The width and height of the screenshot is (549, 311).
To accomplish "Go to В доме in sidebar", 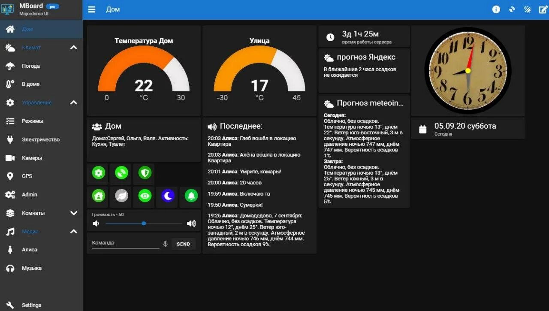I will tap(41, 84).
